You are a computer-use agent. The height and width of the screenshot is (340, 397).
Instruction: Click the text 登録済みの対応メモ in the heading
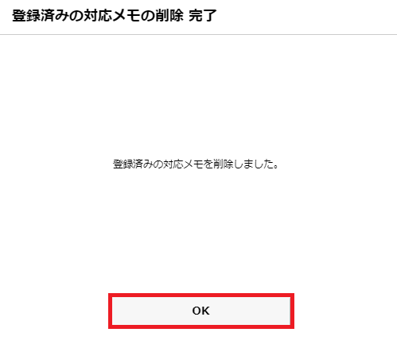coord(76,16)
